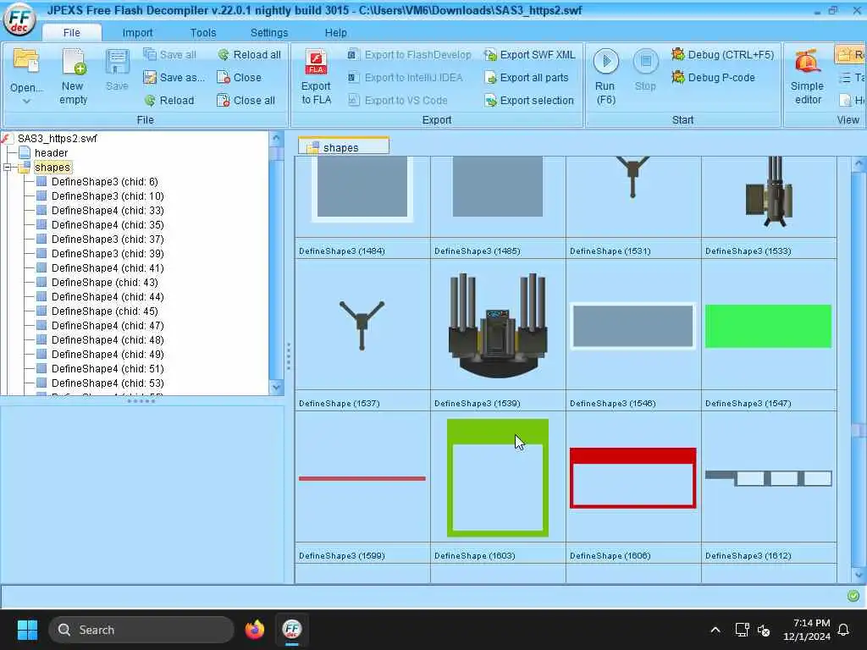Select DefineShape4 (chid: 41) in tree
867x650 pixels.
coord(108,267)
